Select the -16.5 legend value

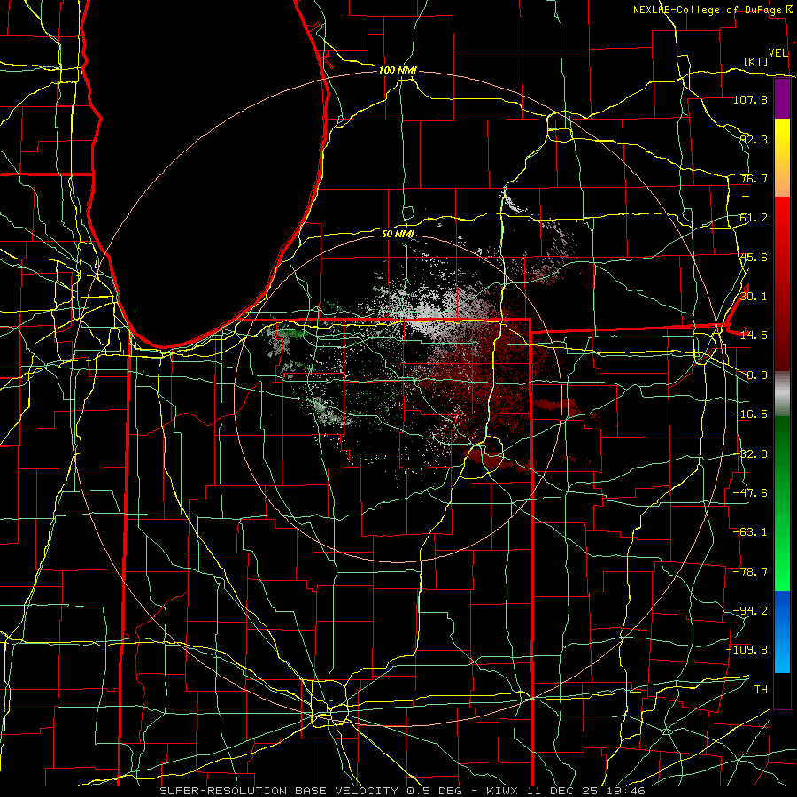[750, 414]
